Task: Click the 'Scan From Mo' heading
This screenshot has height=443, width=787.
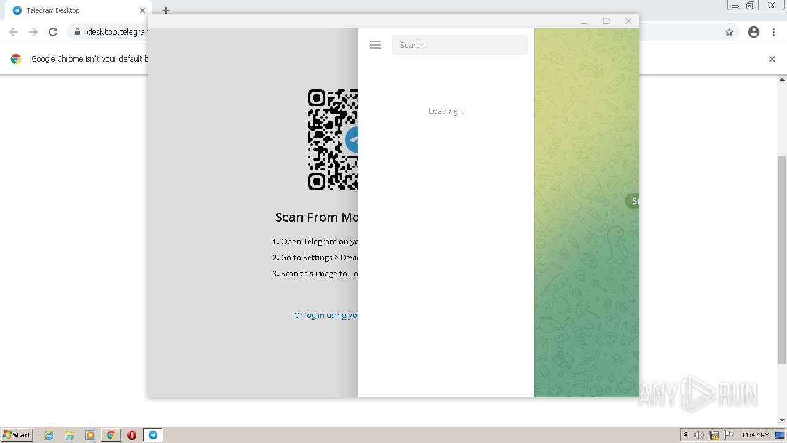Action: [317, 217]
